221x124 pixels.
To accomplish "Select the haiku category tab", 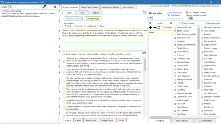I will (74, 54).
